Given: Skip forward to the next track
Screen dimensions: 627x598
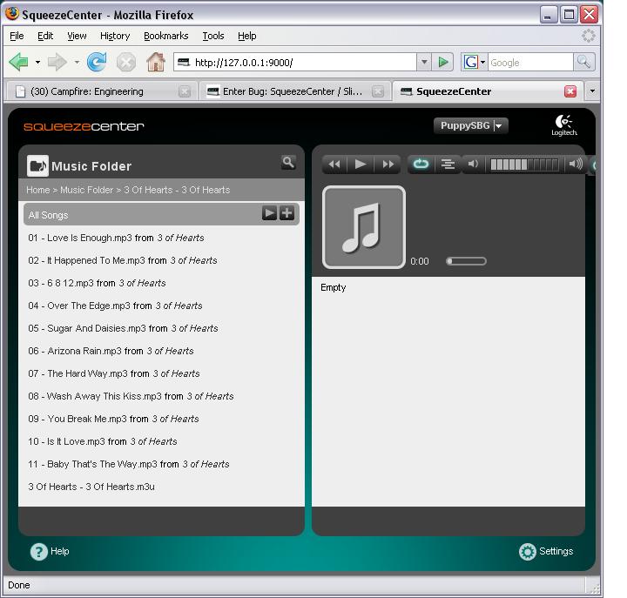Looking at the screenshot, I should click(x=388, y=165).
